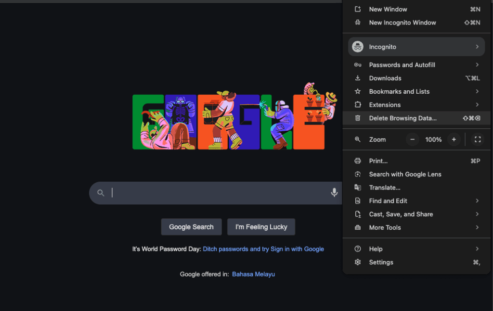Click the New Window icon
This screenshot has height=311, width=493.
click(x=358, y=9)
